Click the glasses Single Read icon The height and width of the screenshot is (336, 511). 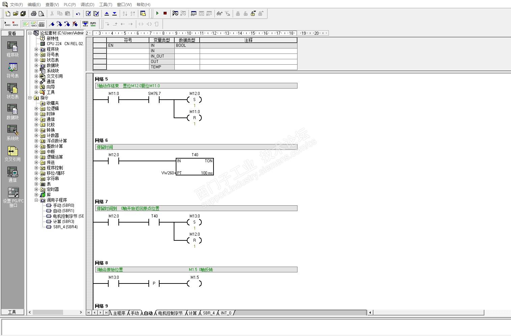(x=220, y=13)
